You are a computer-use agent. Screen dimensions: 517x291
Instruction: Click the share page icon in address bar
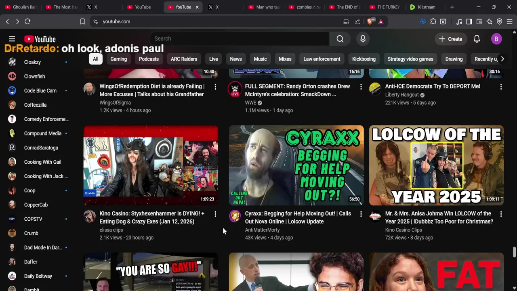[x=357, y=21]
